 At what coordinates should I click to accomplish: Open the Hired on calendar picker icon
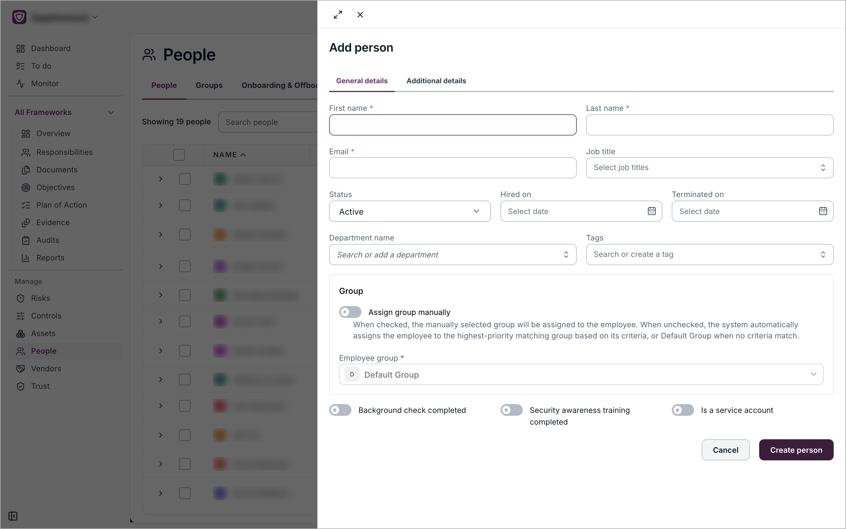point(652,211)
